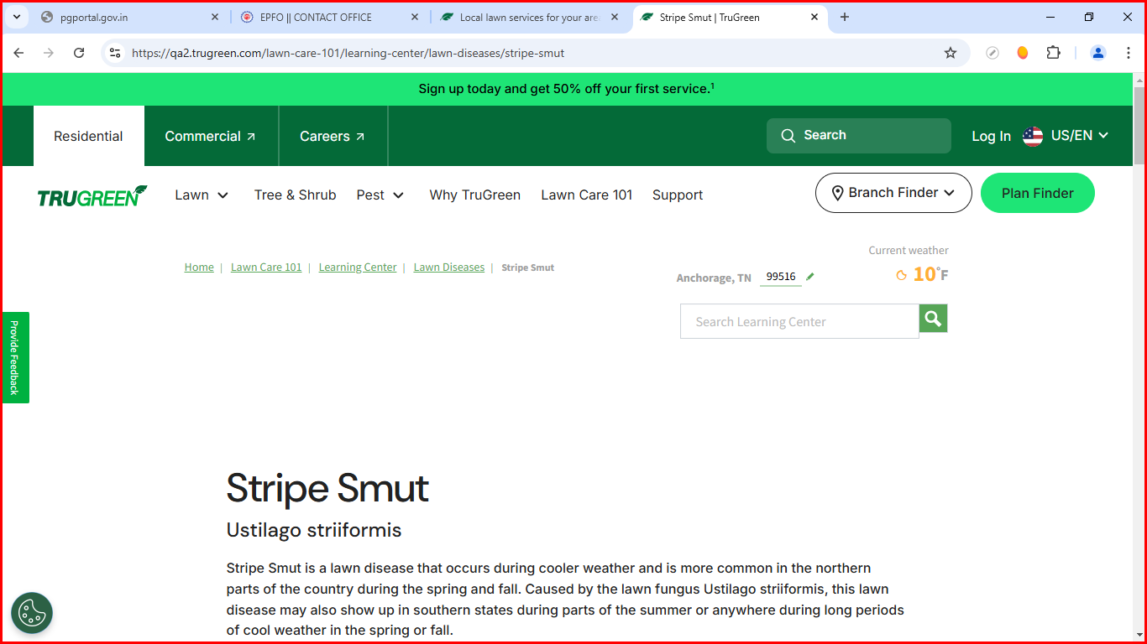Click the Ustilago striiformis subheading

click(x=314, y=530)
